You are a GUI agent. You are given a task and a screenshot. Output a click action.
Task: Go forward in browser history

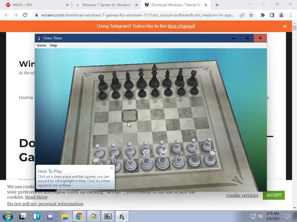[x=16, y=15]
